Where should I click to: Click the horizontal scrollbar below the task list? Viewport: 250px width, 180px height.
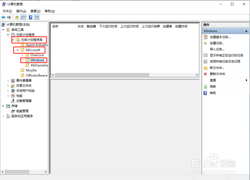click(102, 75)
